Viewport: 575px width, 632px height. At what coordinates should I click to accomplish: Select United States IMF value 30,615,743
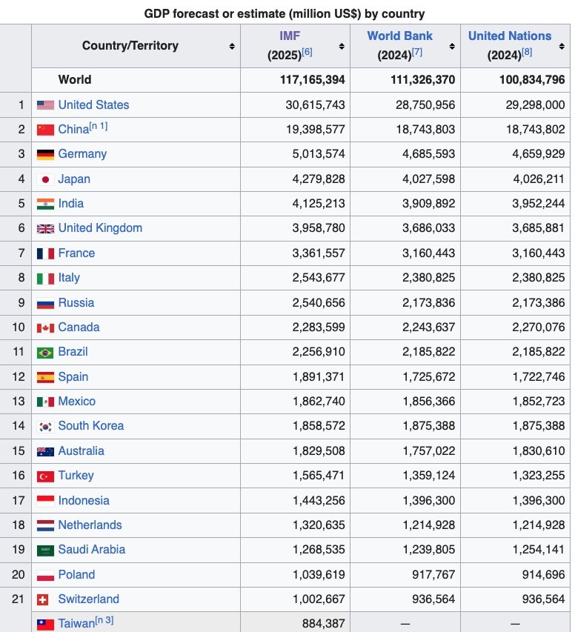coord(316,105)
